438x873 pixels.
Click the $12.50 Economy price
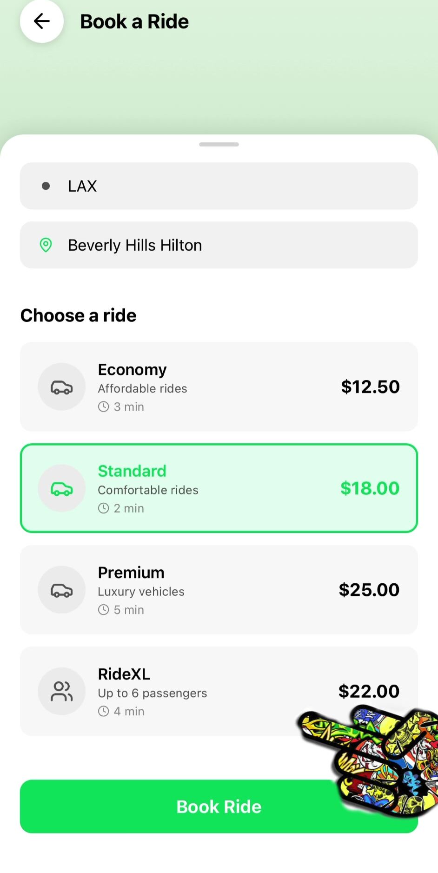[x=370, y=387]
